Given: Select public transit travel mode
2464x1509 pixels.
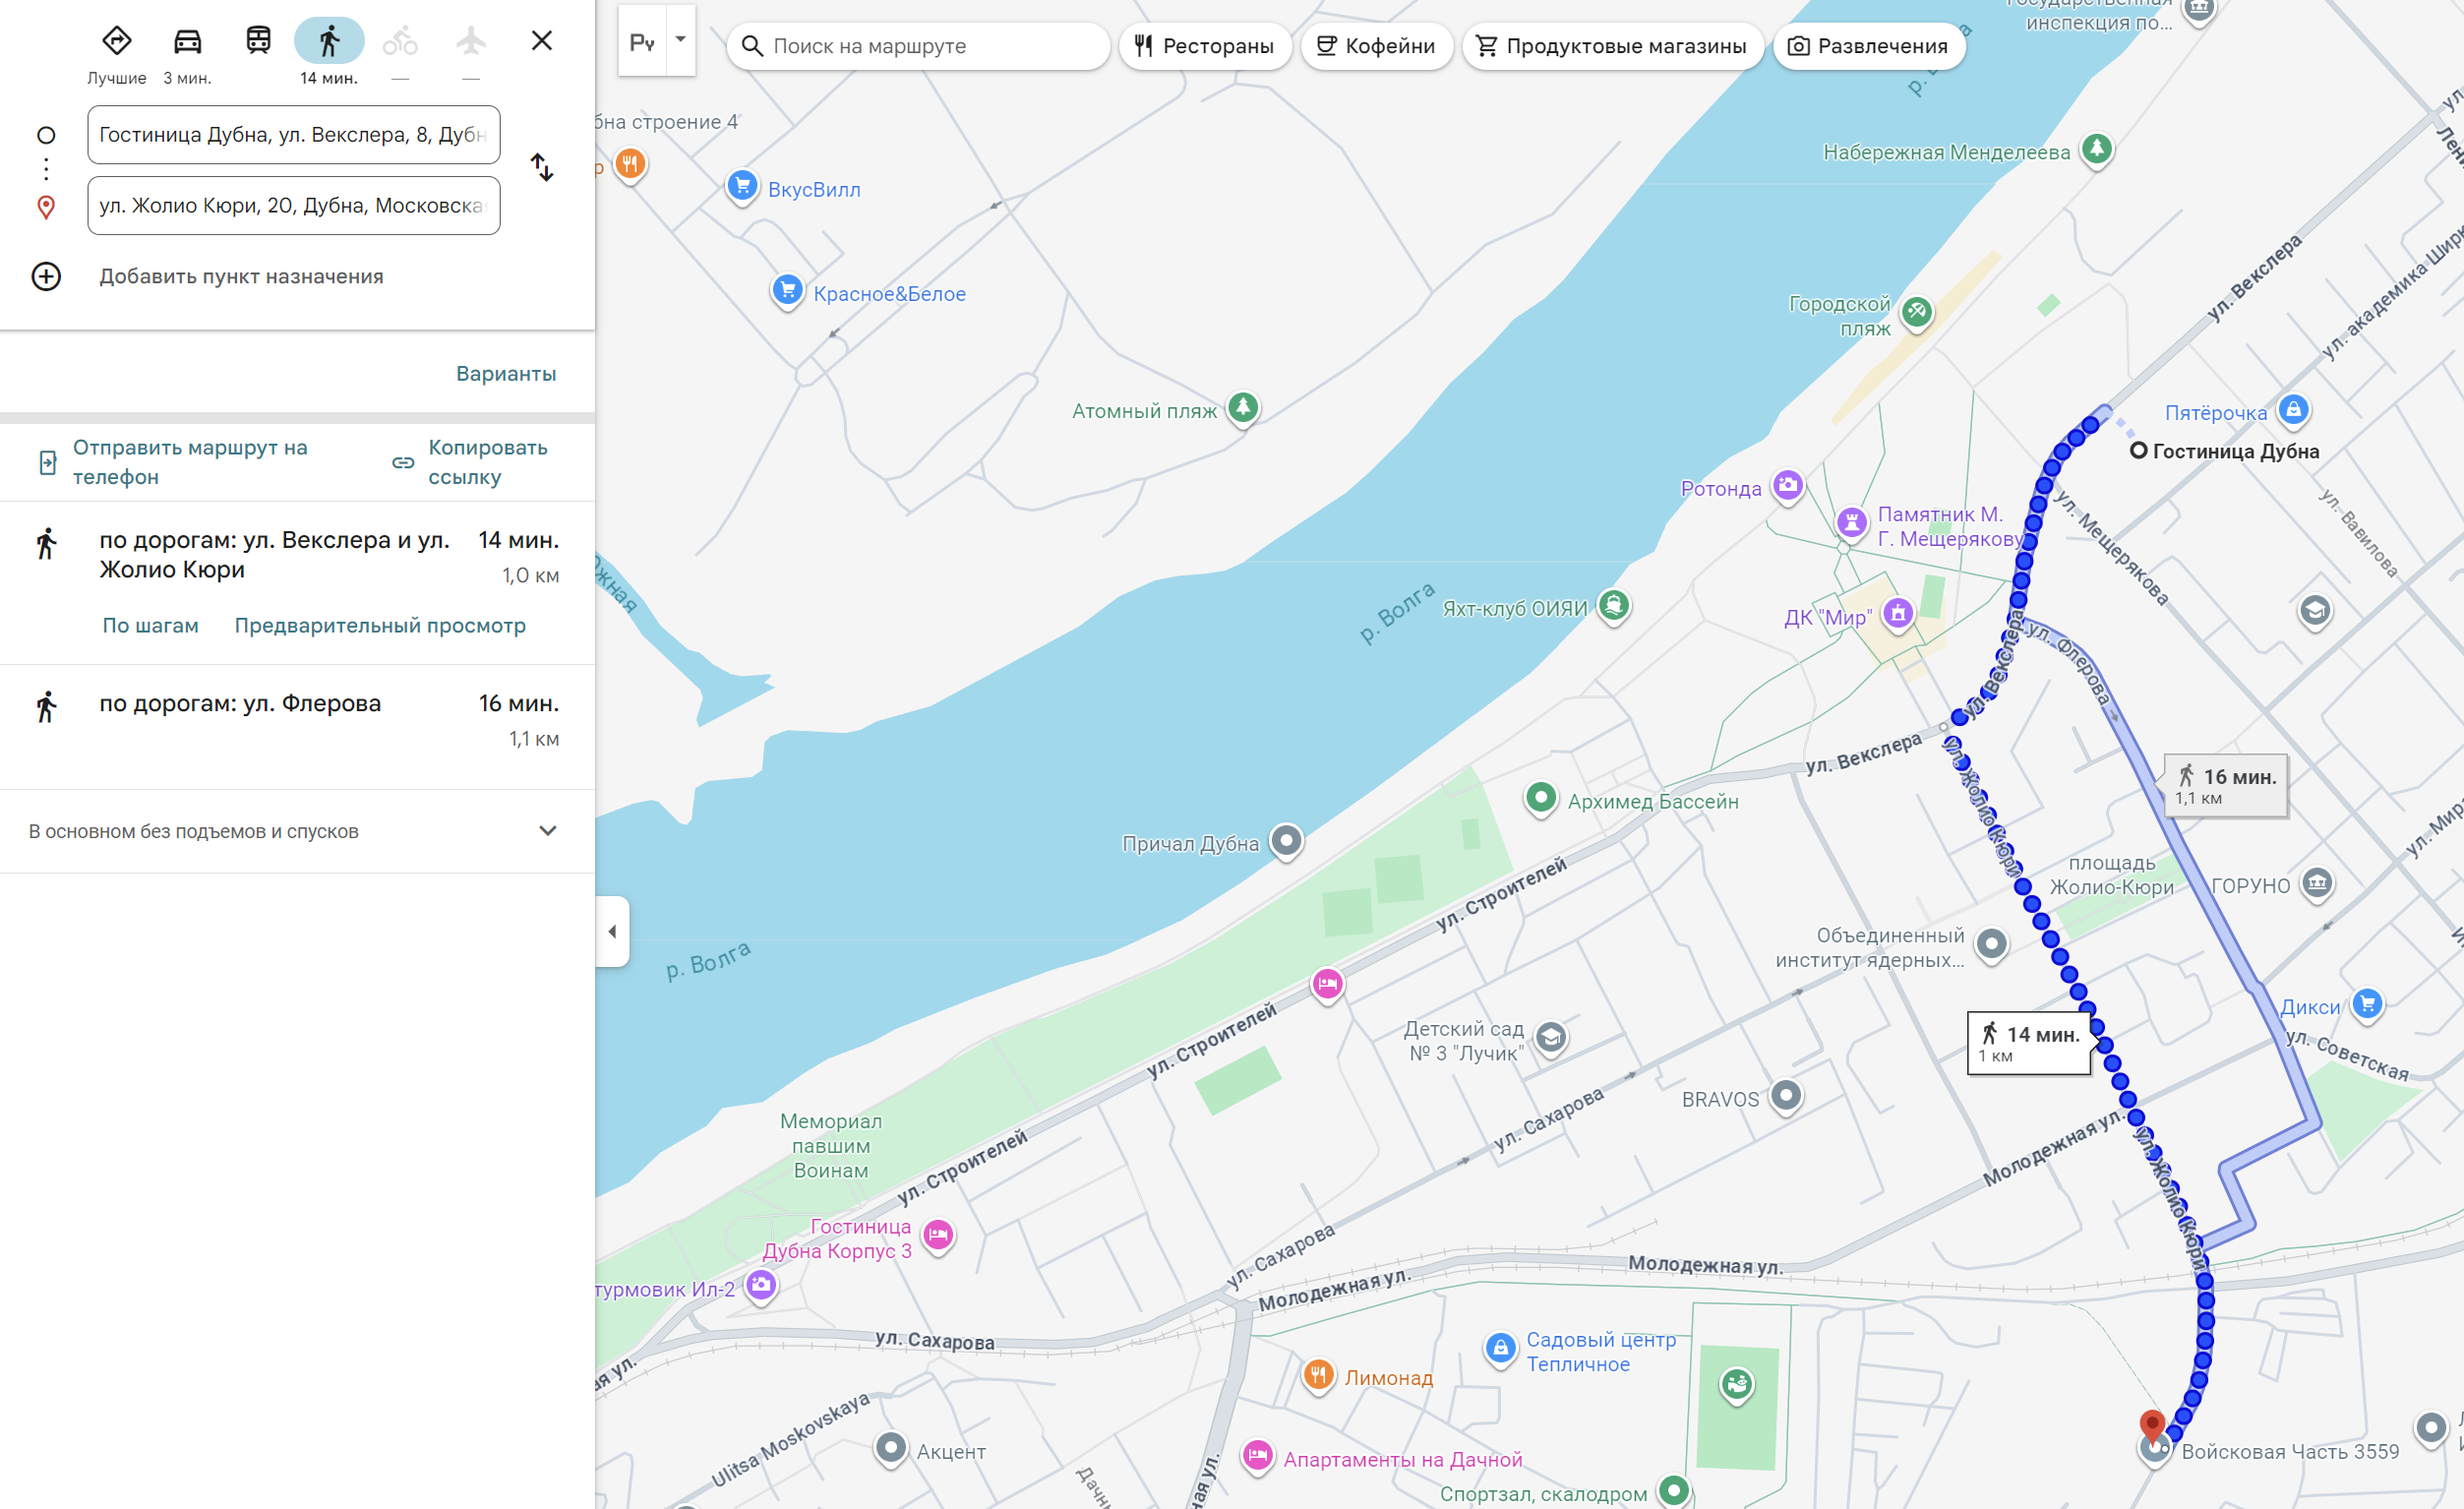Looking at the screenshot, I should [x=258, y=41].
